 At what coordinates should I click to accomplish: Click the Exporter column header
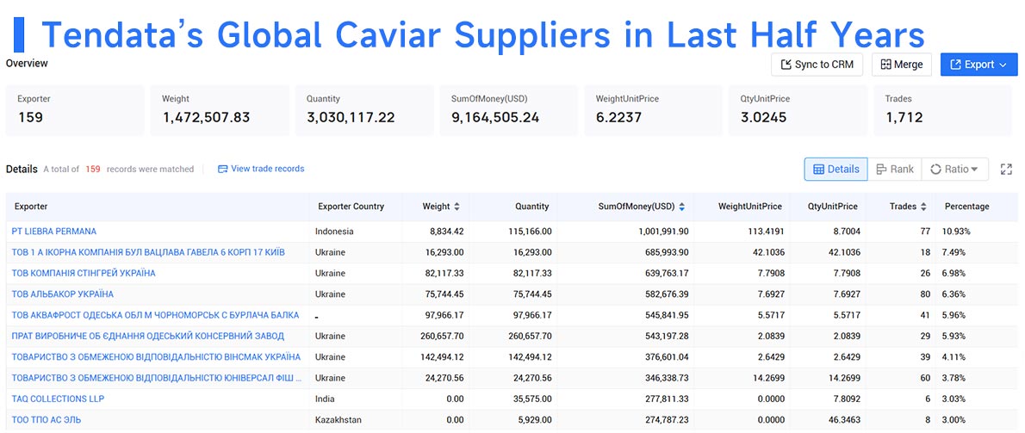(x=31, y=207)
